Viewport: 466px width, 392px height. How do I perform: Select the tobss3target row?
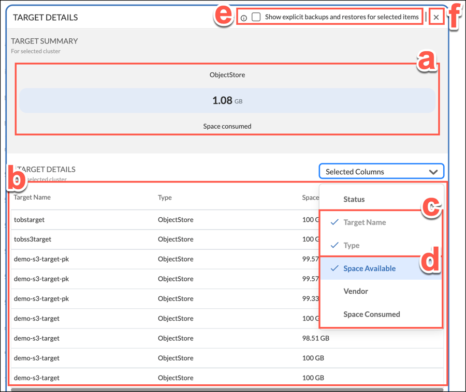(33, 239)
